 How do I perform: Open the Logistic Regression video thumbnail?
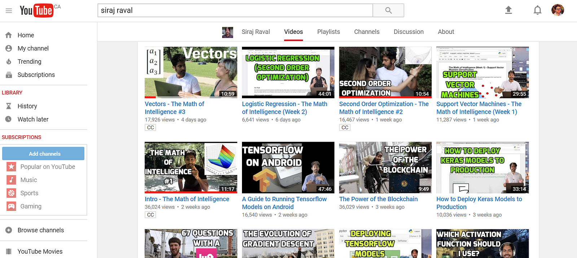point(288,72)
